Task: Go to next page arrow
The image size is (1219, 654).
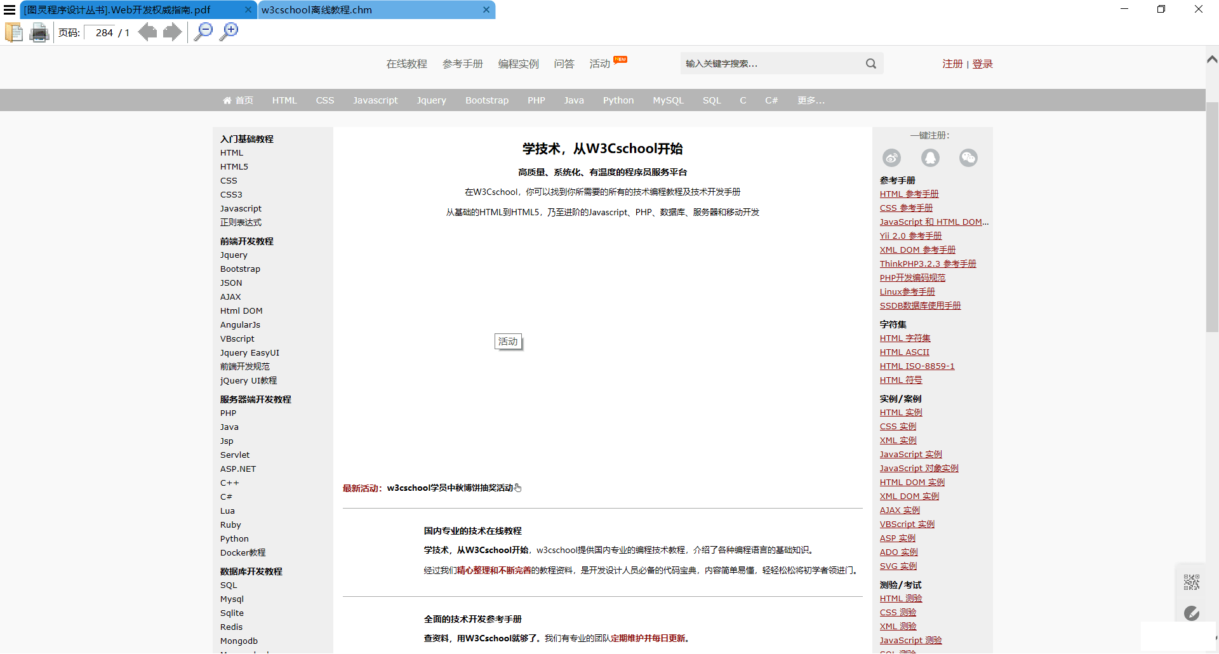Action: click(172, 32)
